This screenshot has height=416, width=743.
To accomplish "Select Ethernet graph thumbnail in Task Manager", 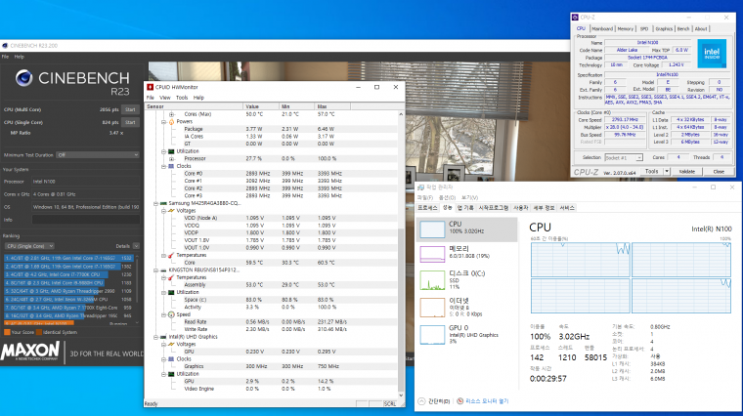I will pyautogui.click(x=432, y=308).
